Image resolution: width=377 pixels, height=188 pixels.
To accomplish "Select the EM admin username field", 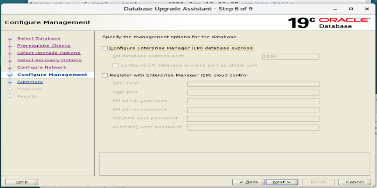I will pos(253,101).
